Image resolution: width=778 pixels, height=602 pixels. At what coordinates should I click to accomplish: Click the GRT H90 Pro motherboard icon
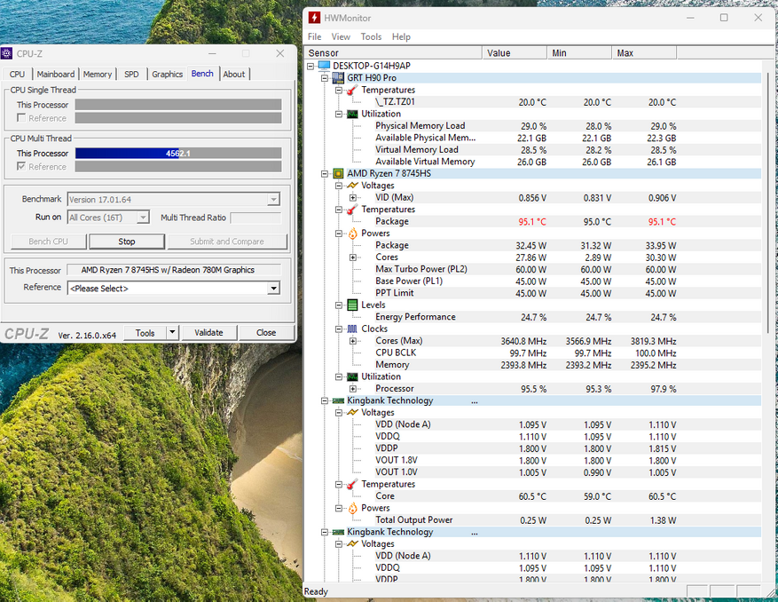338,78
